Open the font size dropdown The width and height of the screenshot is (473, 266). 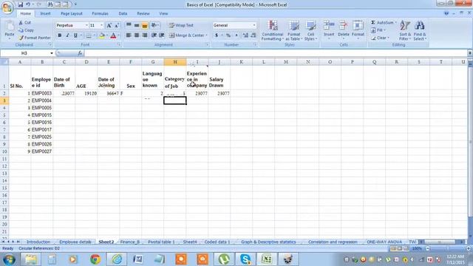[x=102, y=25]
